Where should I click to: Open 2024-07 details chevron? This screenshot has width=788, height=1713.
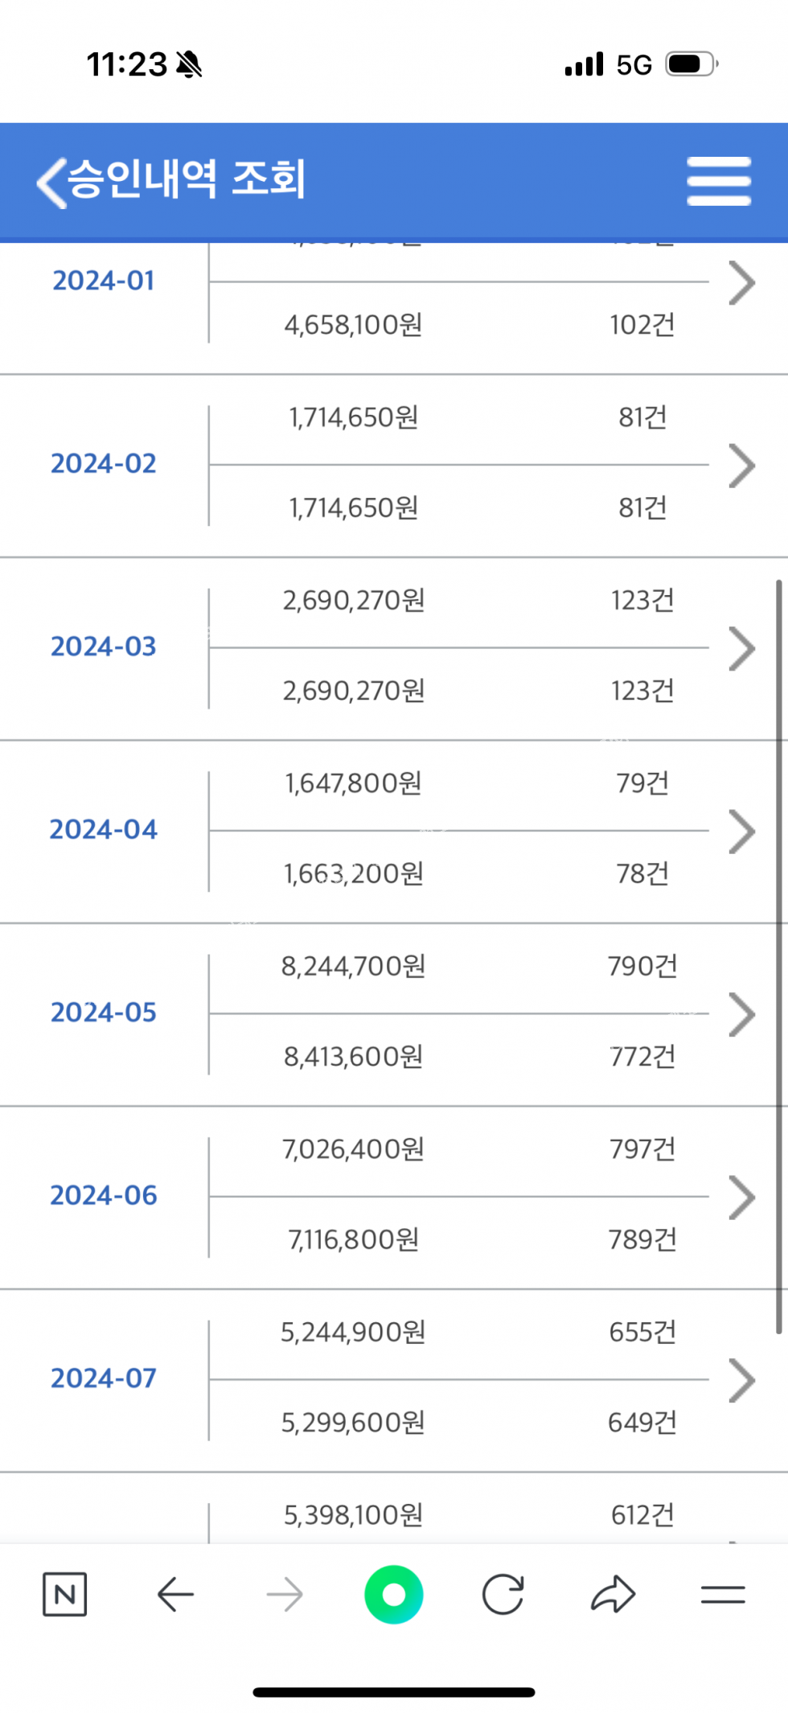pyautogui.click(x=741, y=1379)
